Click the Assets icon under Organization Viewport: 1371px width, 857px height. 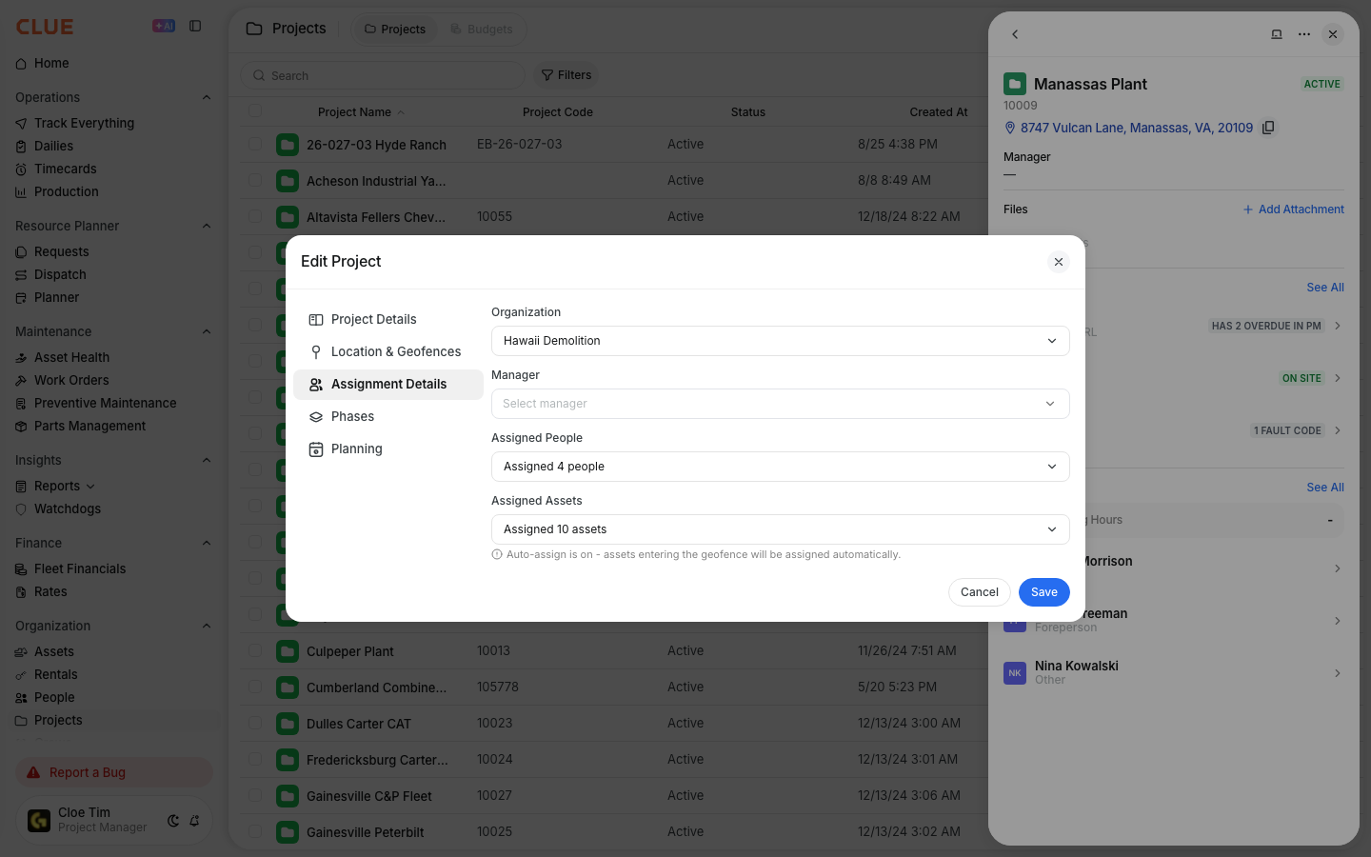(21, 651)
